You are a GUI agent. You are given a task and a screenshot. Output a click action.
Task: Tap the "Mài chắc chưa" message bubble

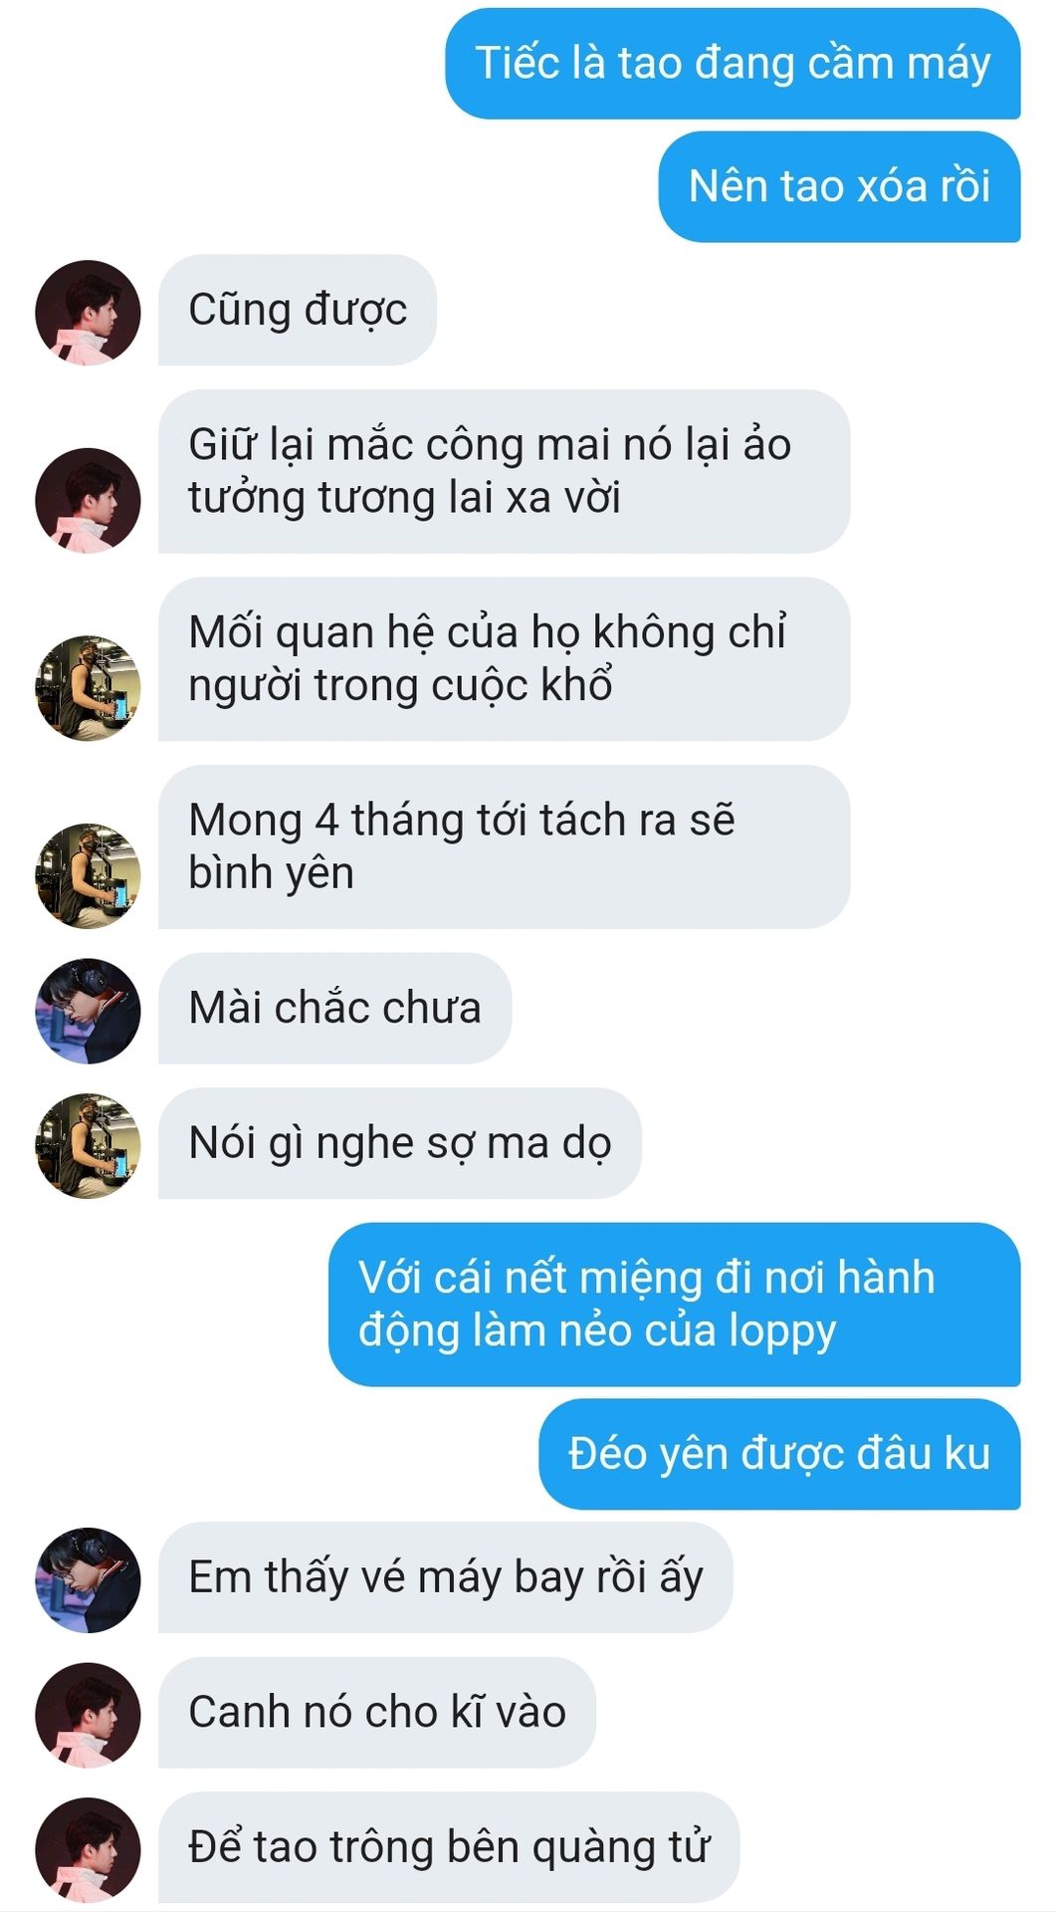334,1008
